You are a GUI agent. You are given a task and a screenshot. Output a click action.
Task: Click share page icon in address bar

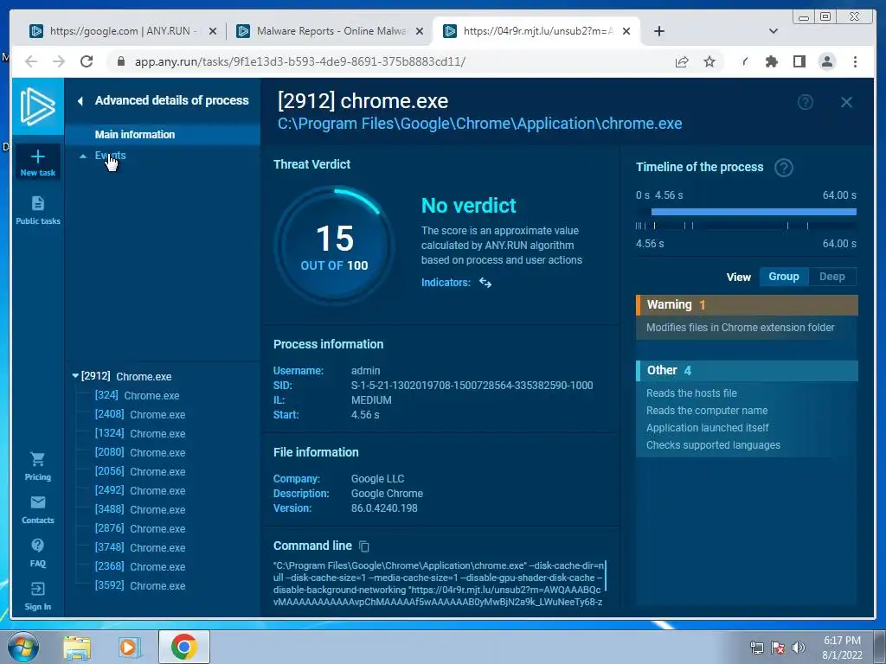(682, 61)
